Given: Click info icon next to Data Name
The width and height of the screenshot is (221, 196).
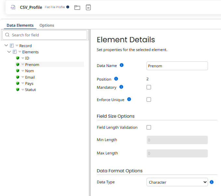Looking at the screenshot, I should pos(122,65).
